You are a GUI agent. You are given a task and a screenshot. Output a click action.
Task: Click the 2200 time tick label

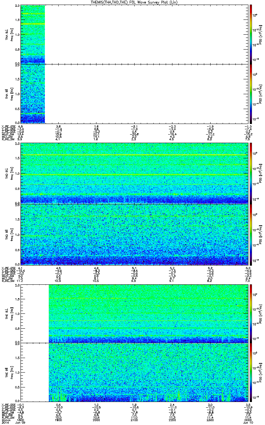pyautogui.click(x=172, y=420)
